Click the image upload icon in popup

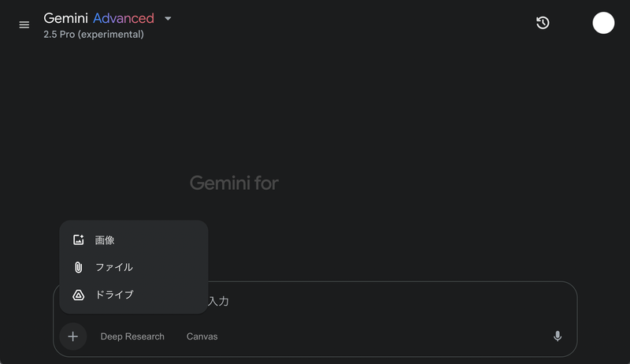(x=78, y=240)
